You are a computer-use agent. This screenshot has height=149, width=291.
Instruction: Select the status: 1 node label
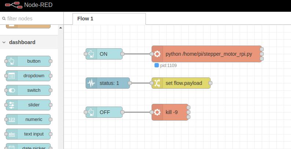(109, 83)
